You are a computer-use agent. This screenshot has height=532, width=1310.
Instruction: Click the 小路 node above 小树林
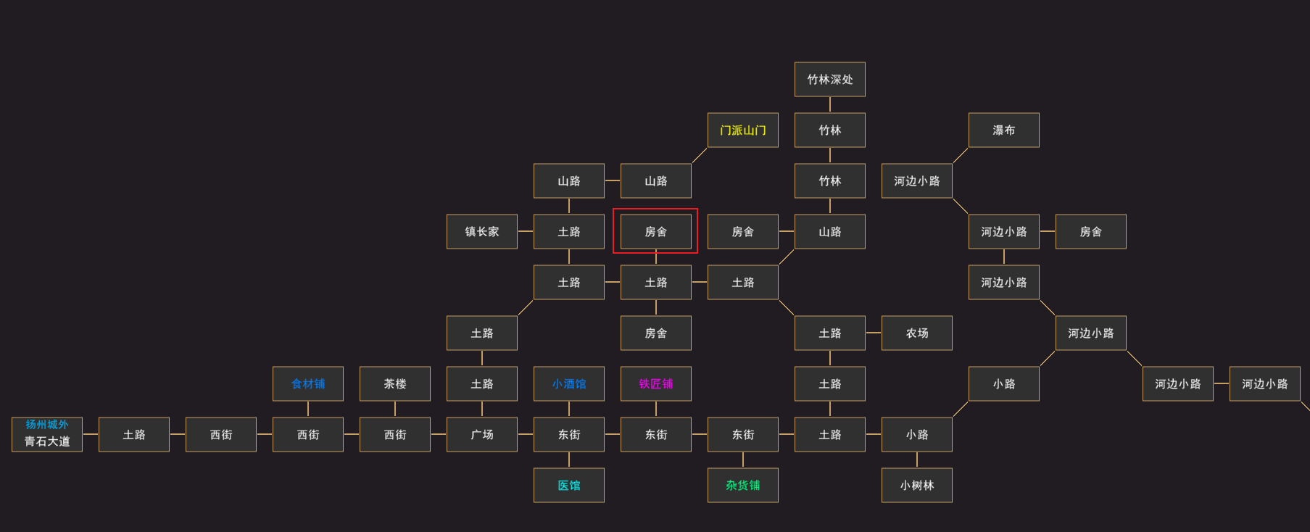coord(916,434)
